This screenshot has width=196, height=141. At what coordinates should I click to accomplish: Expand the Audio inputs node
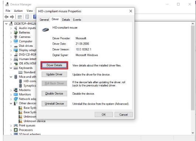11,28
